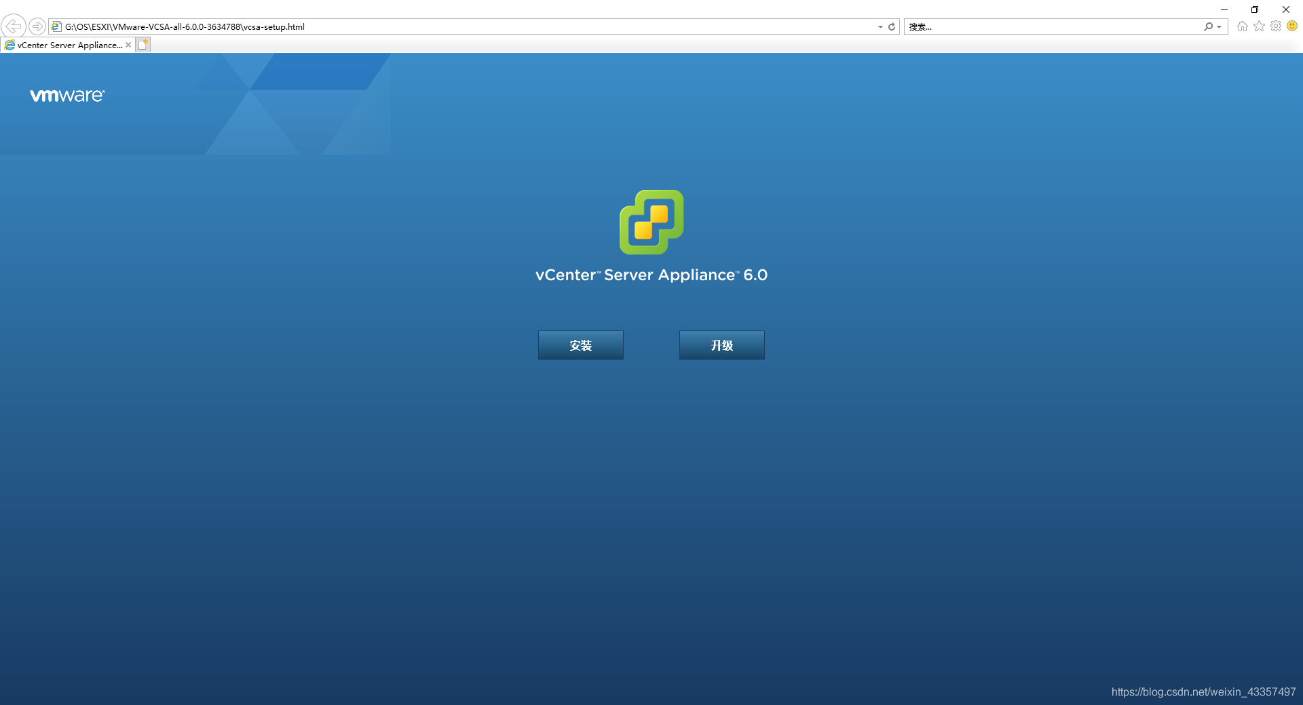The image size is (1303, 705).
Task: Close the browser window
Action: pyautogui.click(x=1285, y=9)
